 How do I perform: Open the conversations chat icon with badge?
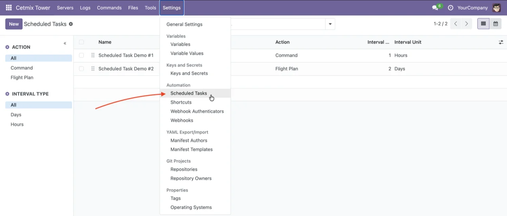[436, 8]
